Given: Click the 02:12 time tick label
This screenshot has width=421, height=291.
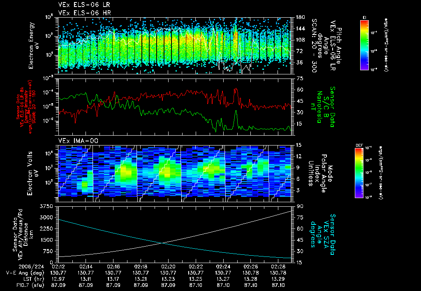Looking at the screenshot, I should coord(58,267).
